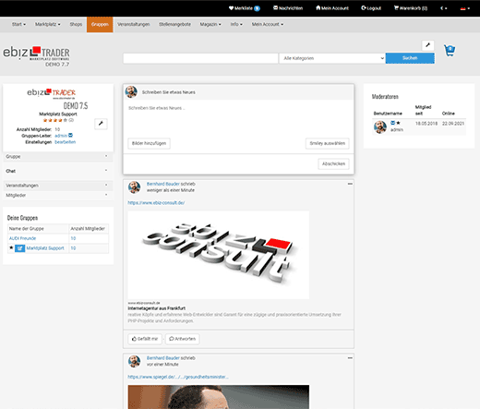Click Gefällt mir like button
The image size is (480, 409).
(x=145, y=339)
